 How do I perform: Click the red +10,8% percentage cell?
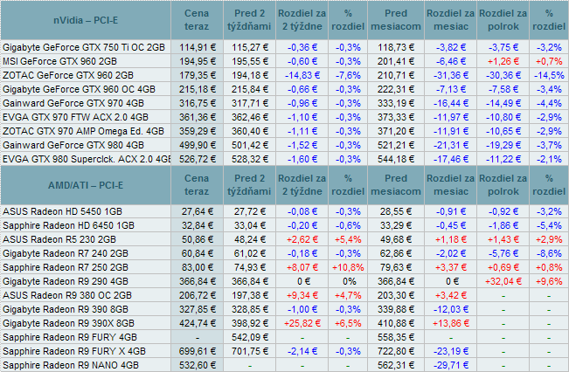[x=348, y=267]
